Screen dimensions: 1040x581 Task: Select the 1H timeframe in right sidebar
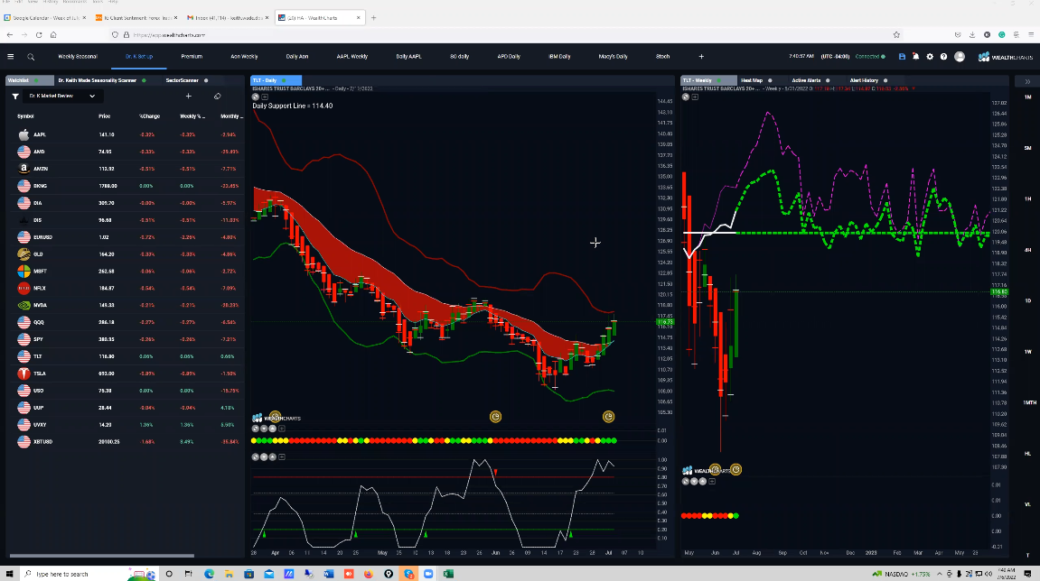coord(1028,198)
